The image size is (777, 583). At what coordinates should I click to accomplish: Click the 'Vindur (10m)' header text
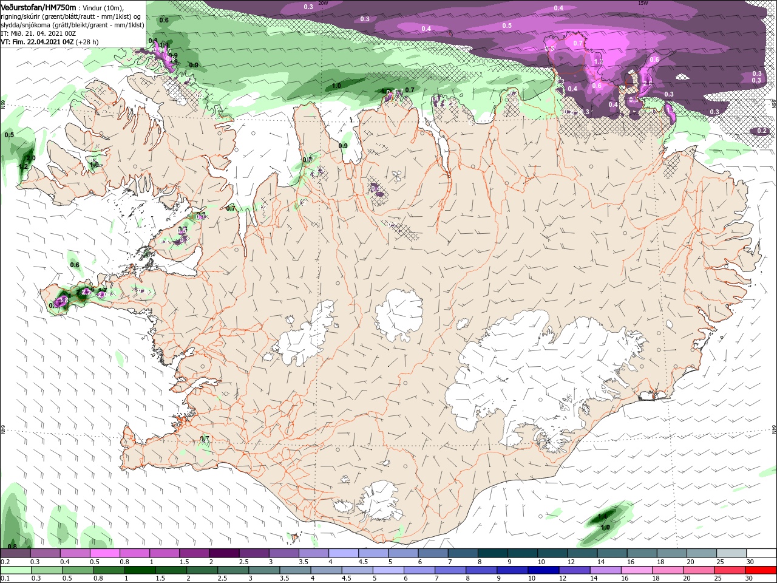(103, 8)
